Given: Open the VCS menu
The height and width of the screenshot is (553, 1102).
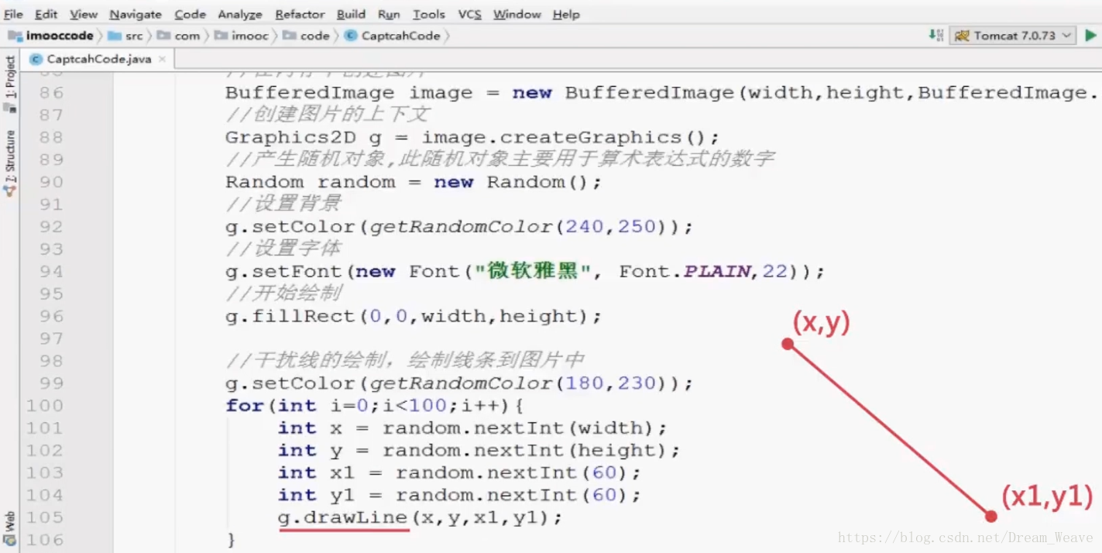Looking at the screenshot, I should point(469,14).
